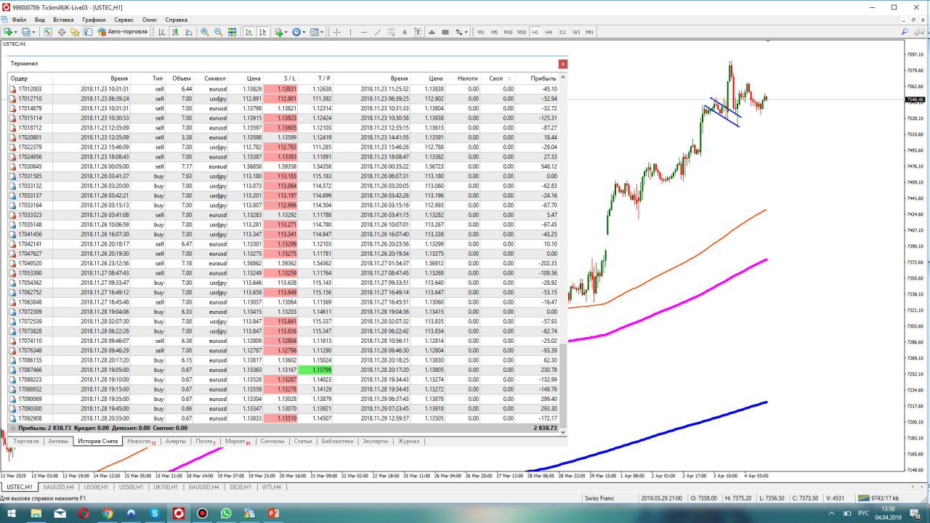Select the Text (A) tool
This screenshot has width=930, height=523.
tap(405, 32)
